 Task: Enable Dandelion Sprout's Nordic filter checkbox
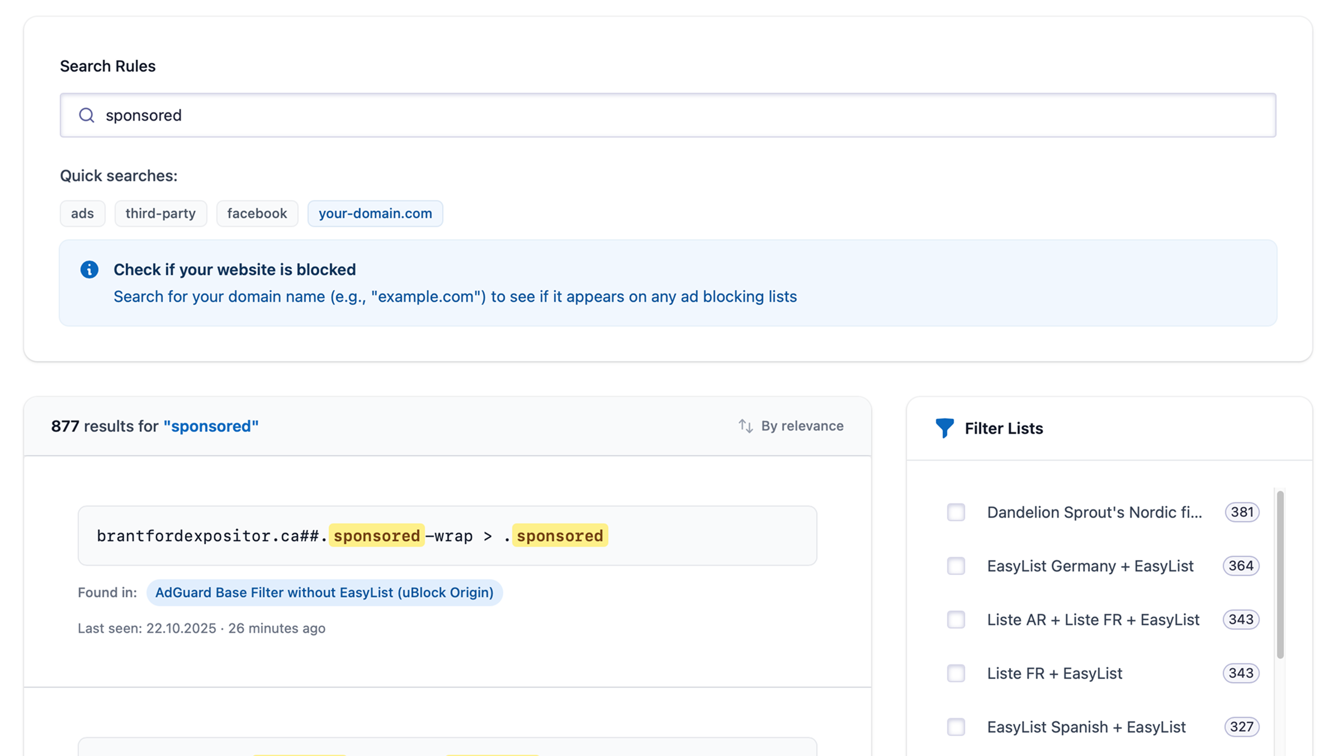coord(956,512)
